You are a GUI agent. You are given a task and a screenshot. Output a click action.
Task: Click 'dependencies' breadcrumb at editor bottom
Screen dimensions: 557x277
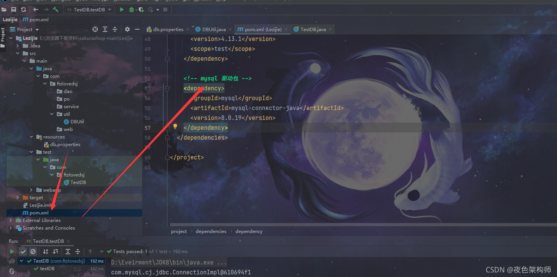tap(211, 231)
